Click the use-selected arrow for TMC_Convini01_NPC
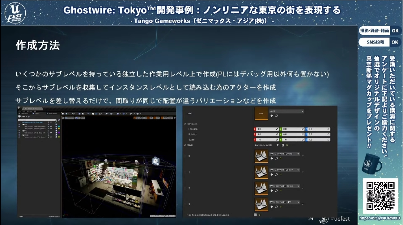This screenshot has height=225, width=403. [272, 207]
